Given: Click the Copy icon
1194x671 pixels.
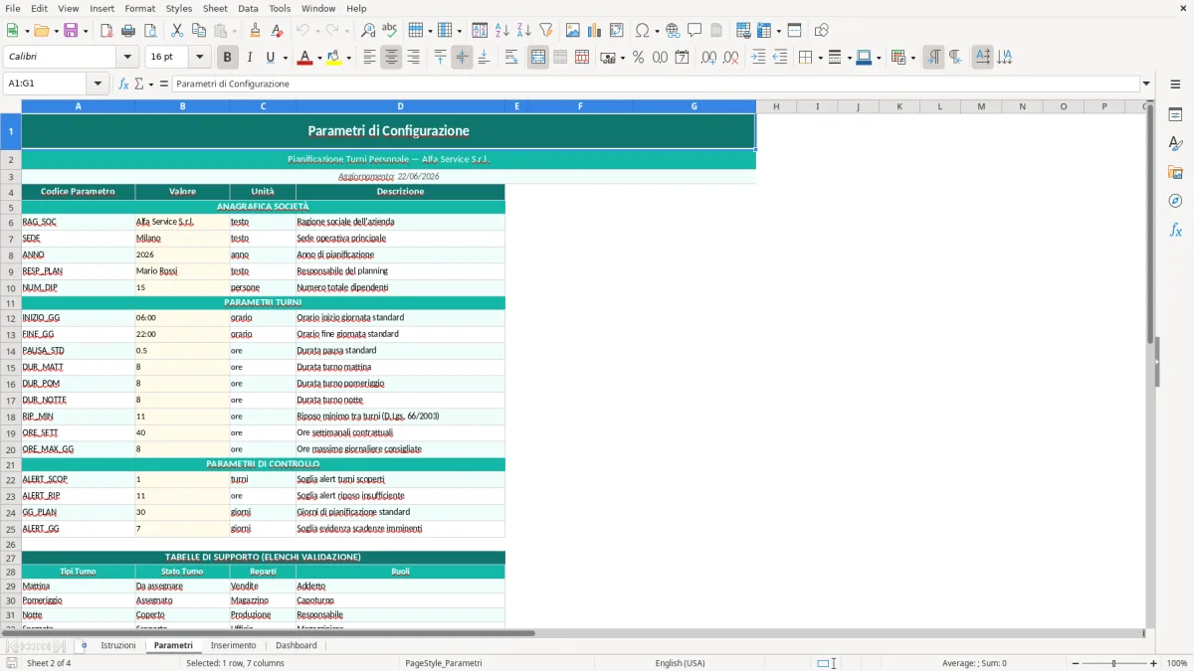Looking at the screenshot, I should point(199,31).
